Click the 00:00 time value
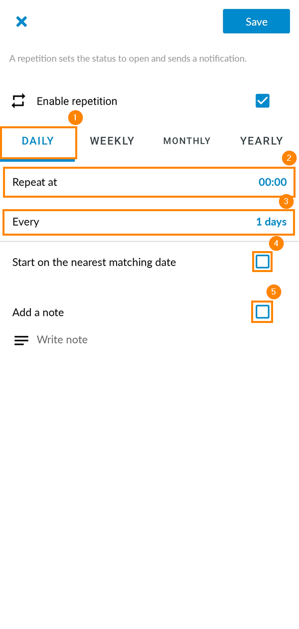The height and width of the screenshot is (629, 299). tap(273, 182)
